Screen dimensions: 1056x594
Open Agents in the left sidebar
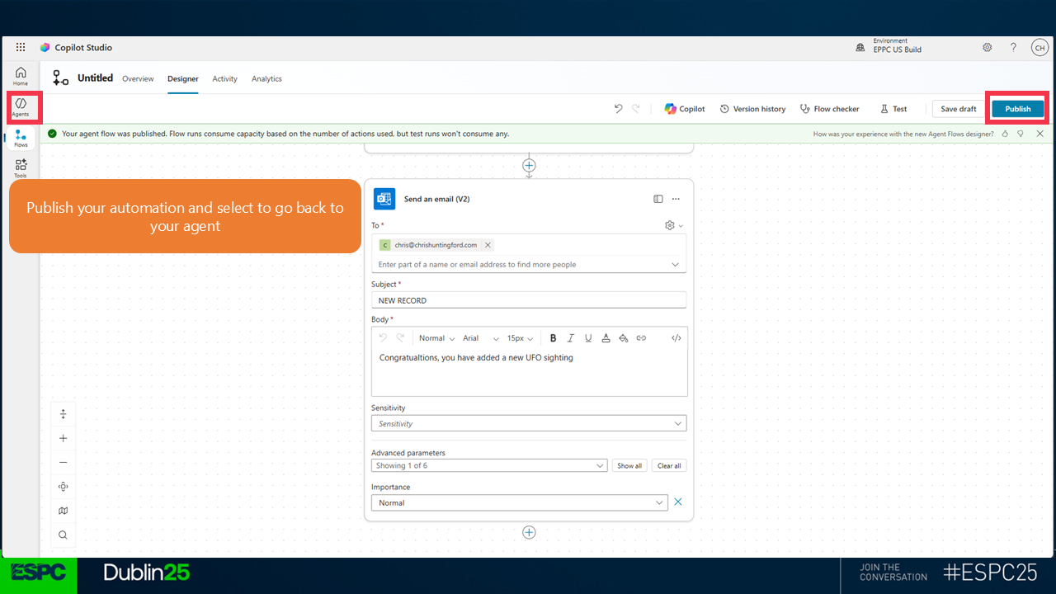21,107
